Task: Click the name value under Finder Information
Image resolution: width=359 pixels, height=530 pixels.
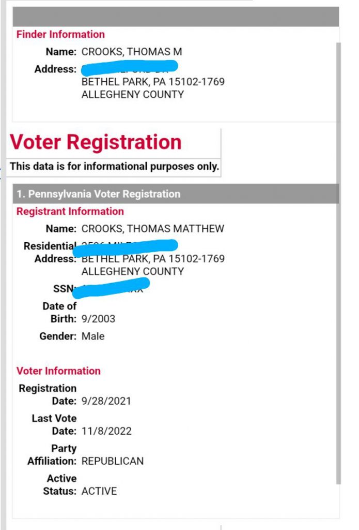Action: tap(132, 52)
